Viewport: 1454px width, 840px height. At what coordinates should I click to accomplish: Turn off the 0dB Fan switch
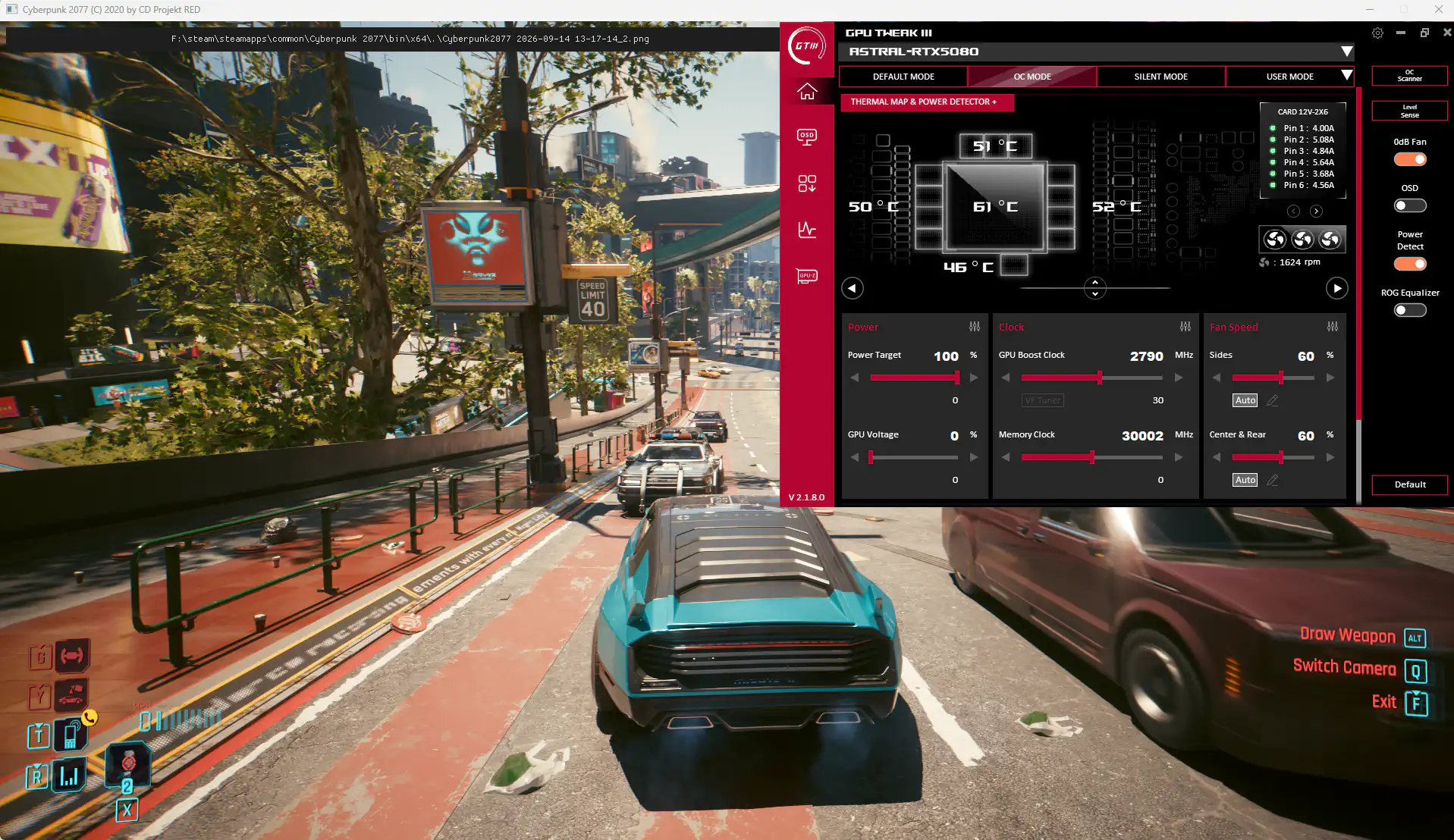click(1410, 159)
